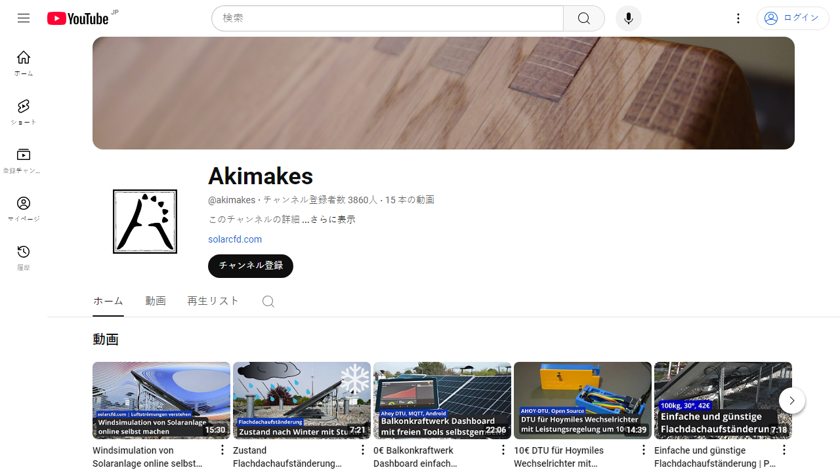Image resolution: width=840 pixels, height=472 pixels.
Task: Play the Windsimulation video thumbnail
Action: (x=161, y=401)
